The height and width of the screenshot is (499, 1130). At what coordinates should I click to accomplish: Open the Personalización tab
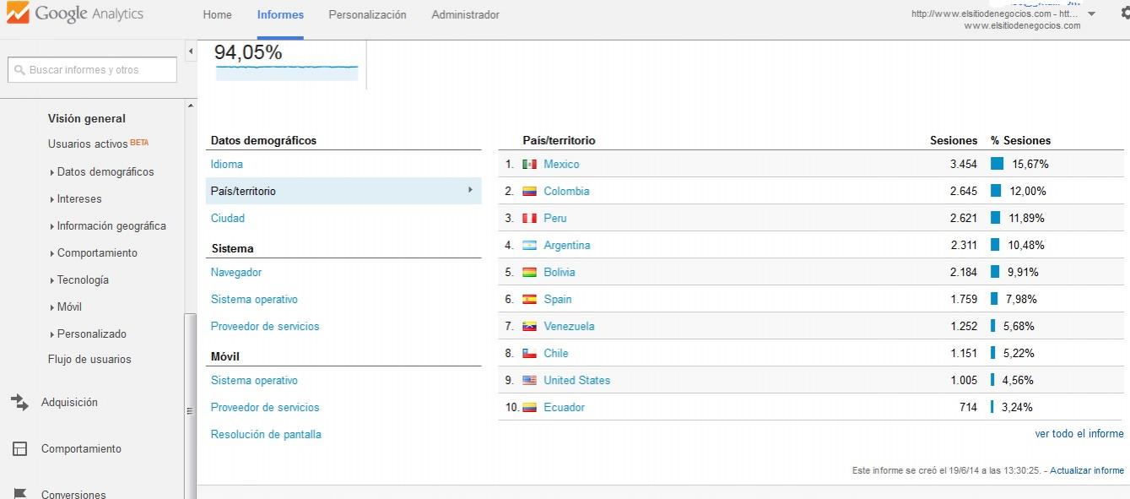click(367, 15)
